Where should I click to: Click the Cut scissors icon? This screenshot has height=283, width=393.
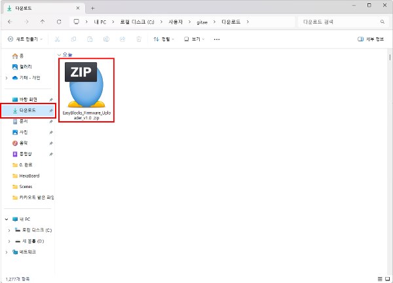point(57,39)
